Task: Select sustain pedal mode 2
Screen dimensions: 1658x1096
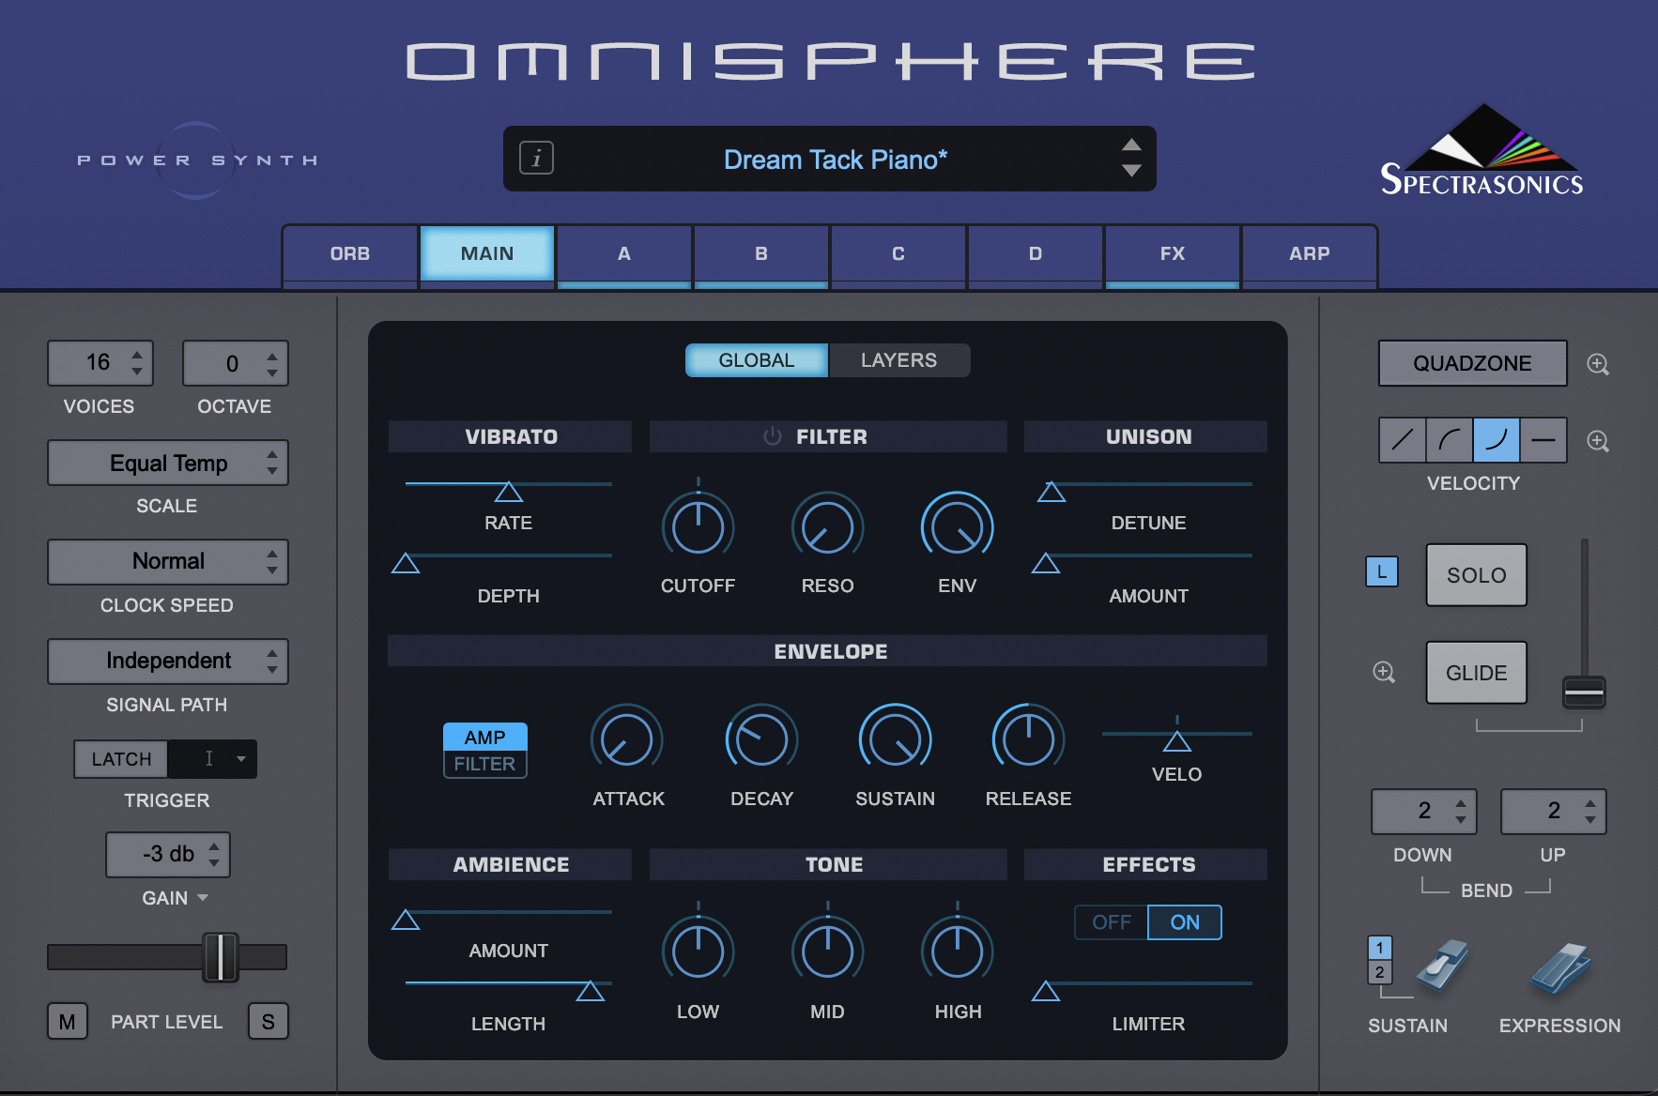Action: [1380, 972]
